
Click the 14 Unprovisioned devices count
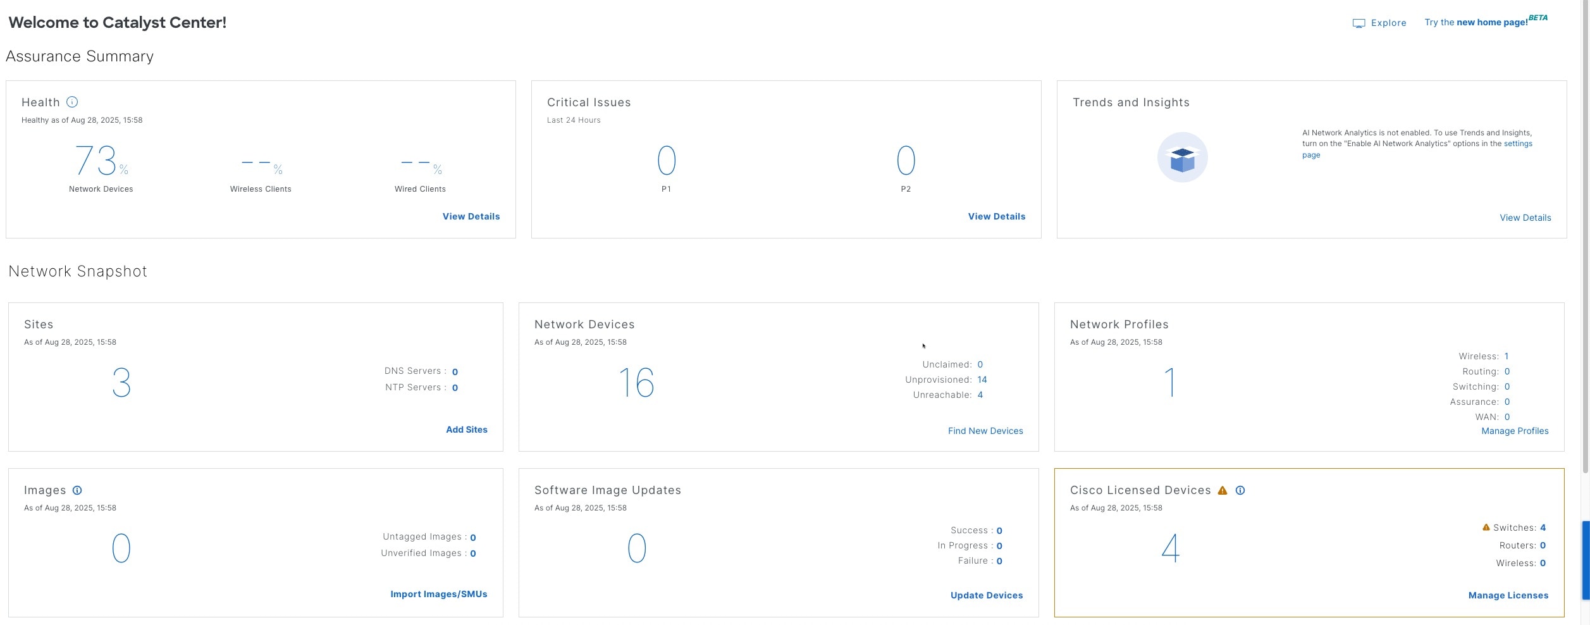click(982, 380)
